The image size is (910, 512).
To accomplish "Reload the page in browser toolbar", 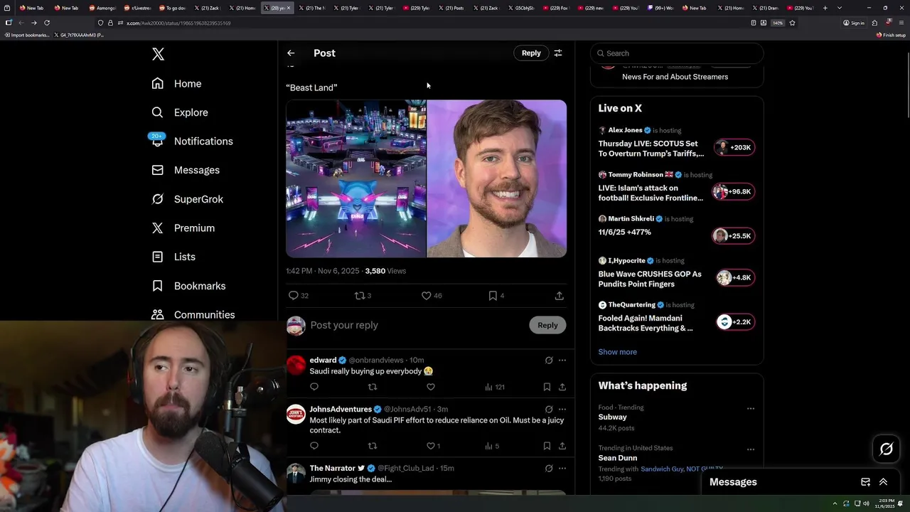I will click(x=47, y=23).
